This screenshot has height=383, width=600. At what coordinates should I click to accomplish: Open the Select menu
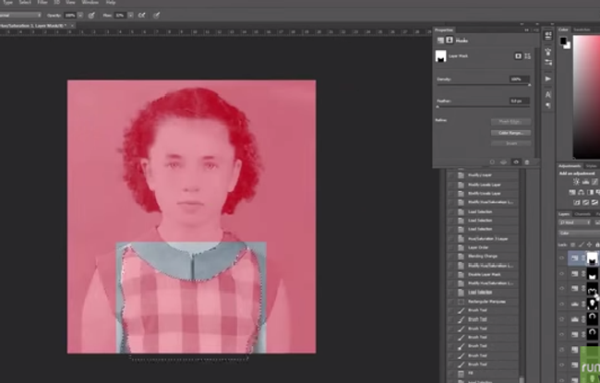(x=25, y=2)
